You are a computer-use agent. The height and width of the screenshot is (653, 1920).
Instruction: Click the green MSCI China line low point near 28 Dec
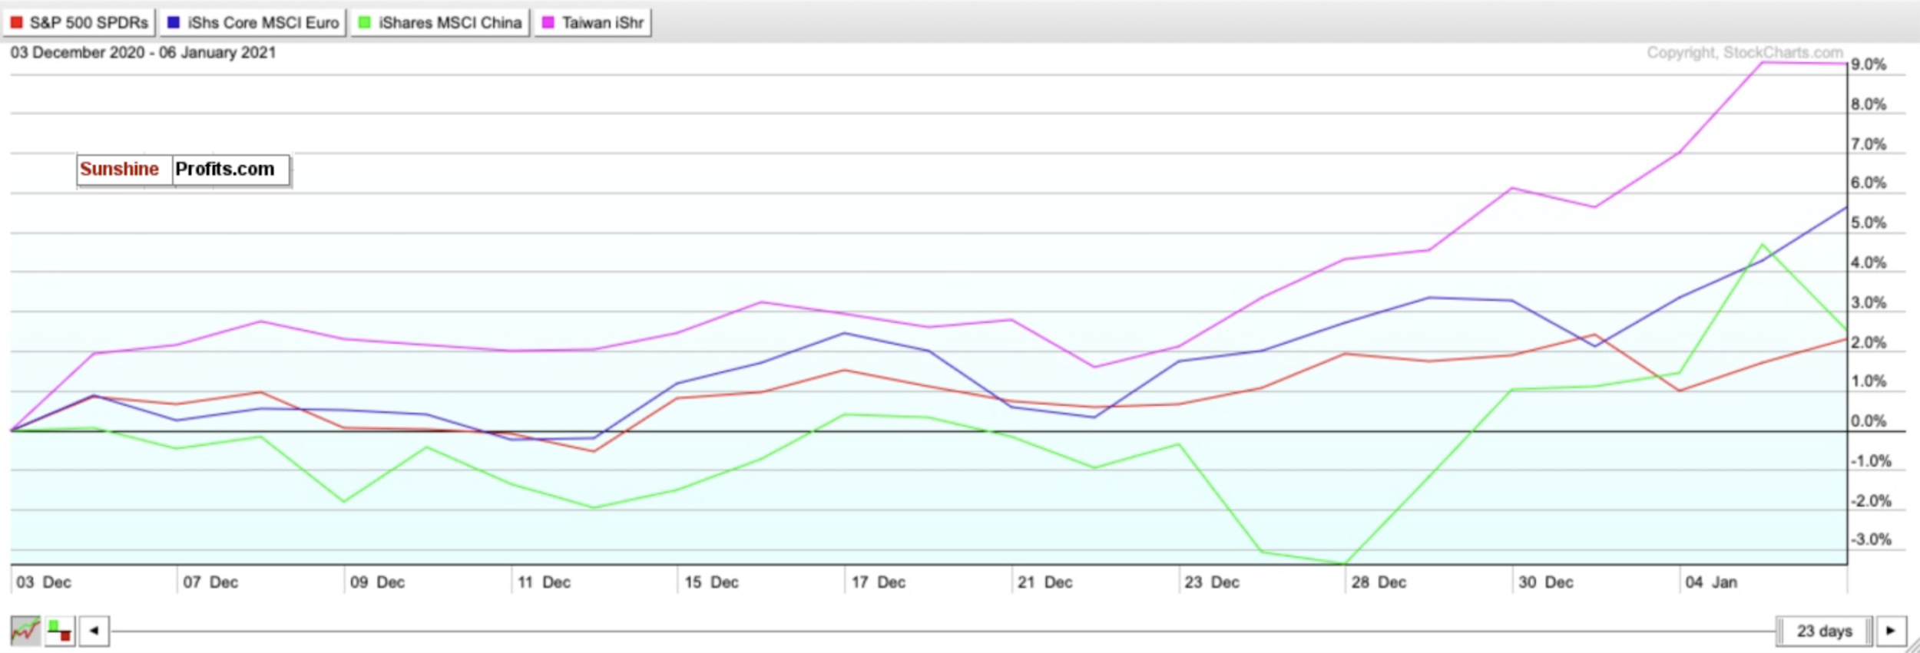pyautogui.click(x=1346, y=563)
